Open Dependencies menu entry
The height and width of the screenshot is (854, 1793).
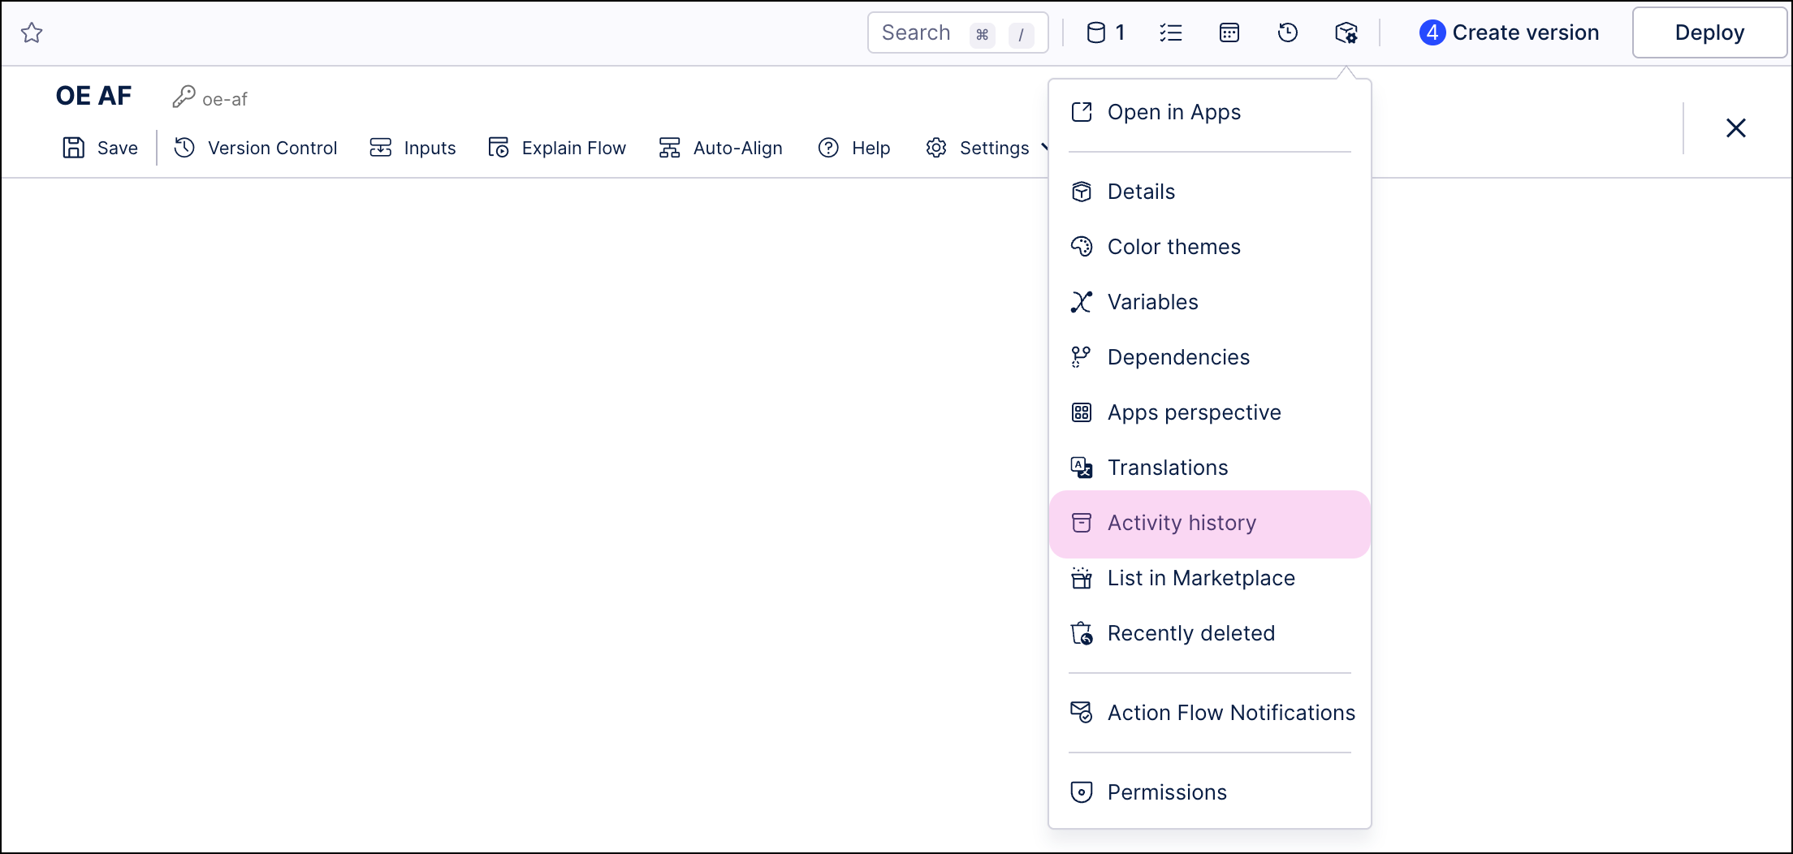pyautogui.click(x=1178, y=356)
